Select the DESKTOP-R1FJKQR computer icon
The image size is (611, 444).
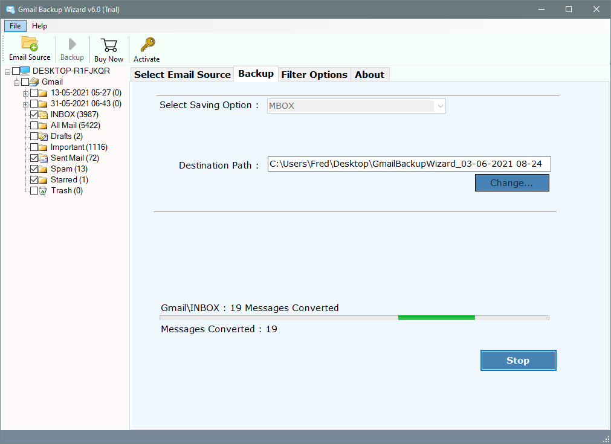(x=25, y=71)
